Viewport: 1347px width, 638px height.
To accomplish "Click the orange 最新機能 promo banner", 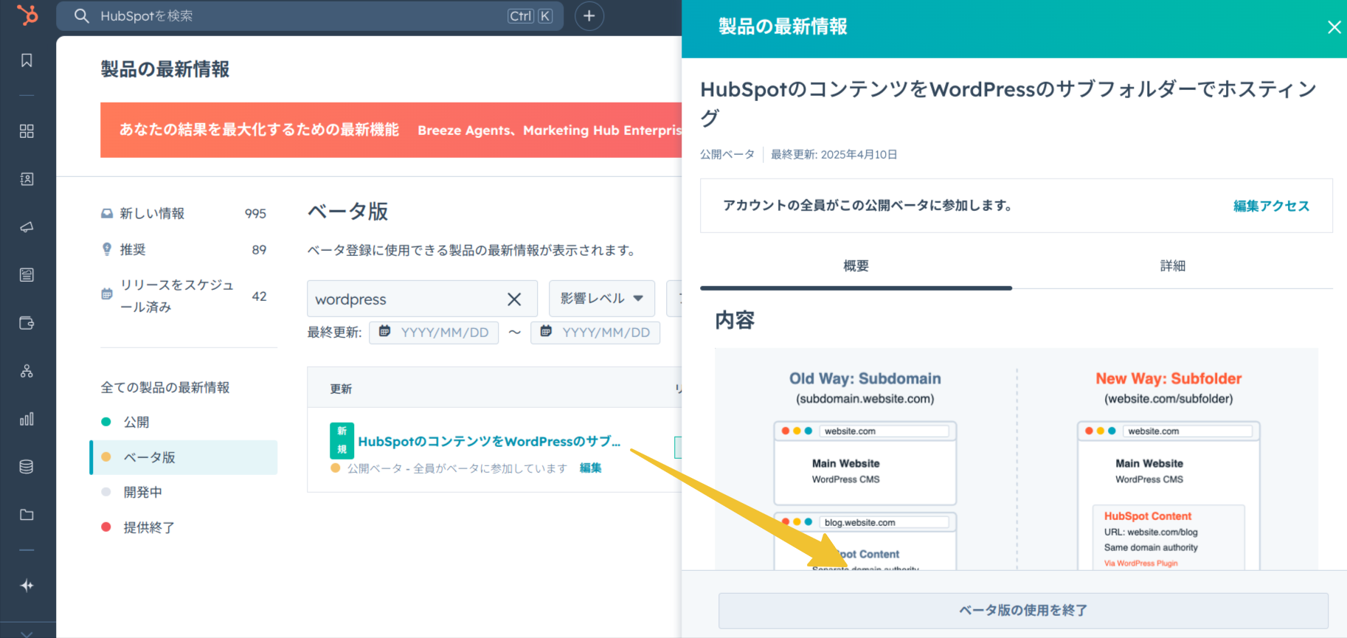I will (x=391, y=130).
